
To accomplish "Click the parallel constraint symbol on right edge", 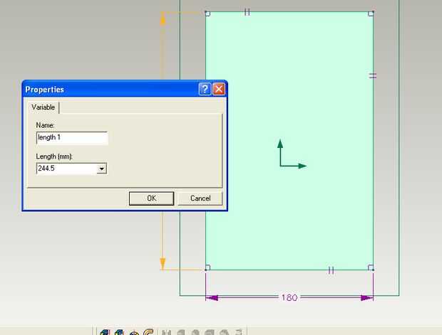I will [x=373, y=75].
